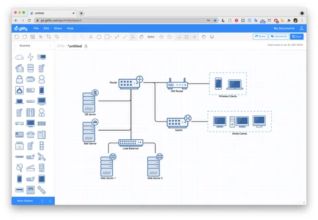318x220 pixels.
Task: Open the Share menu in menu bar
Action: click(58, 28)
